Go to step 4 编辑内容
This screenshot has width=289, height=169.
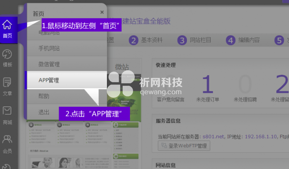point(243,40)
